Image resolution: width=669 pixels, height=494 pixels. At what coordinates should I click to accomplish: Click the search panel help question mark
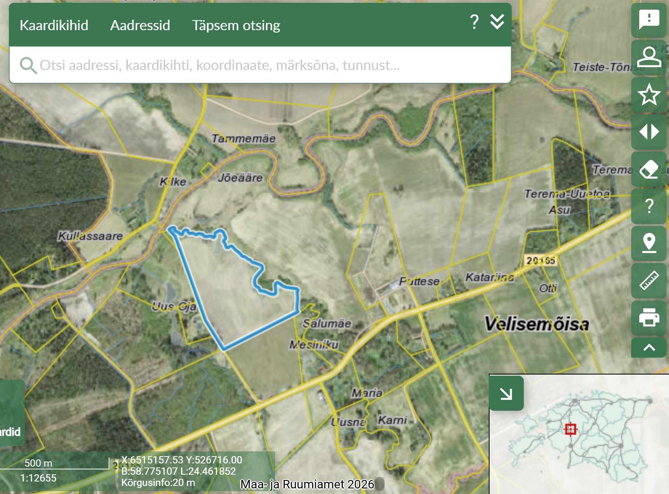click(x=474, y=22)
